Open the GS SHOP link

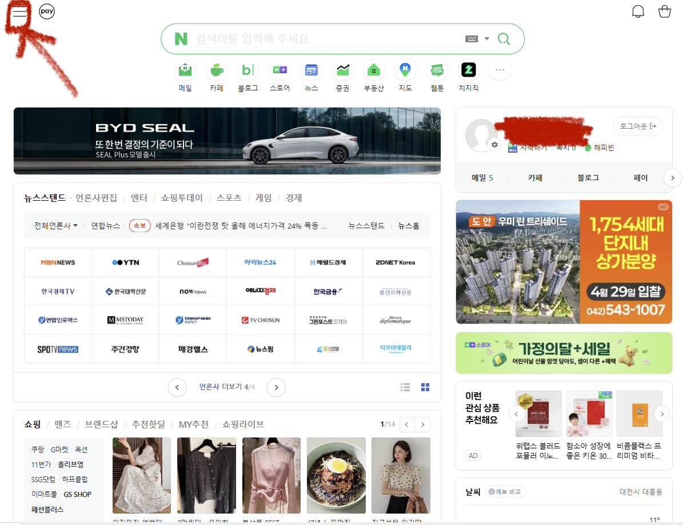tap(78, 494)
